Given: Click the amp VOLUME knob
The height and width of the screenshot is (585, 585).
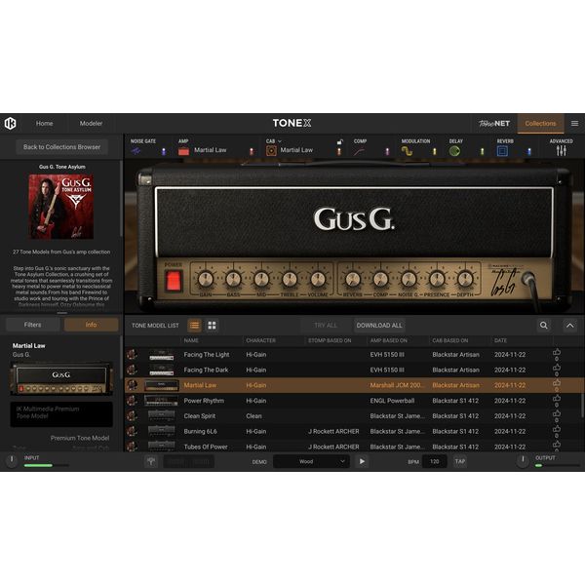Looking at the screenshot, I should click(318, 279).
